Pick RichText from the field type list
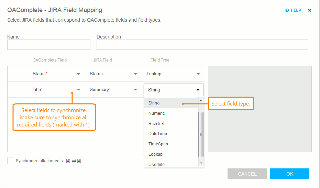This screenshot has height=188, width=320. coord(156,123)
